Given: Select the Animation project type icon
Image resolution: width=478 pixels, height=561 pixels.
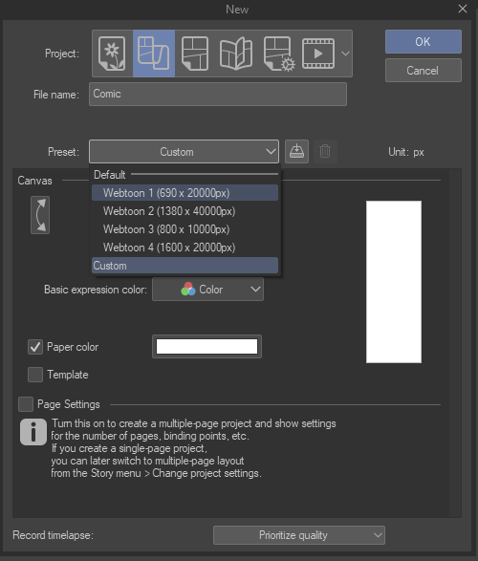Looking at the screenshot, I should tap(318, 54).
